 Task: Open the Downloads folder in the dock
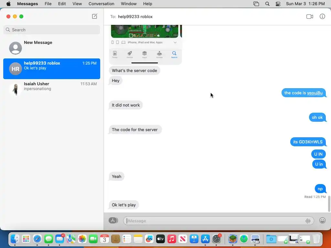[271, 239]
